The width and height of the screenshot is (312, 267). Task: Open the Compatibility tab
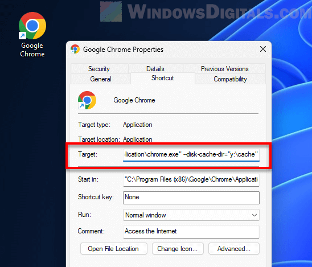coord(230,79)
